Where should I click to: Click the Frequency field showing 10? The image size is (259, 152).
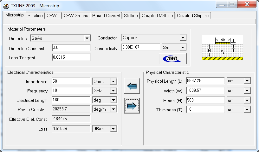[71, 91]
